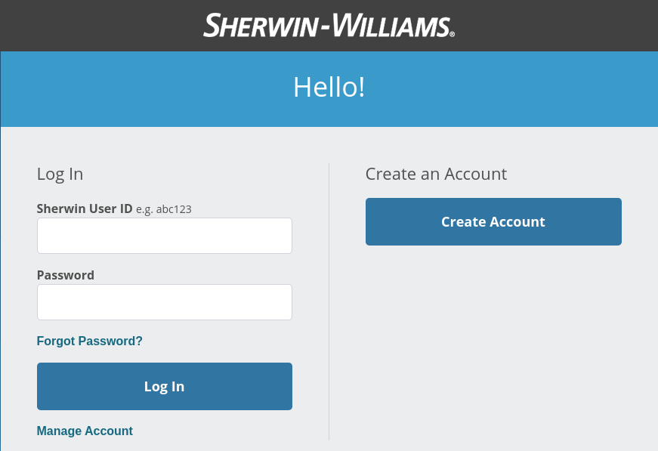The width and height of the screenshot is (658, 451).
Task: Click the Password label text
Action: coord(65,275)
